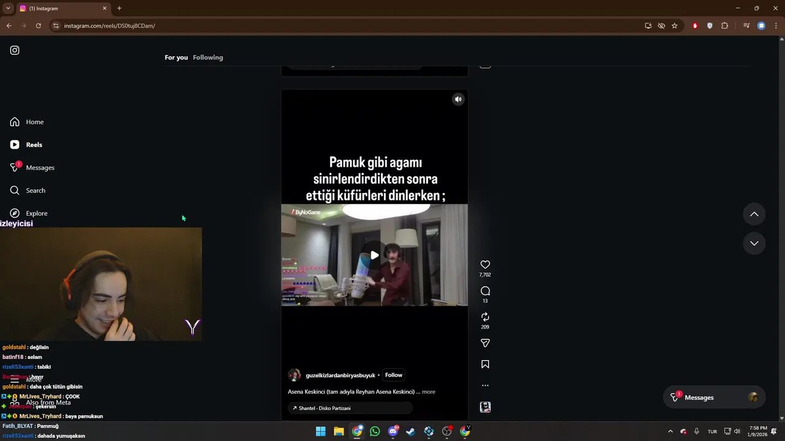Click install app icon in address bar
This screenshot has height=441, width=785.
click(648, 26)
